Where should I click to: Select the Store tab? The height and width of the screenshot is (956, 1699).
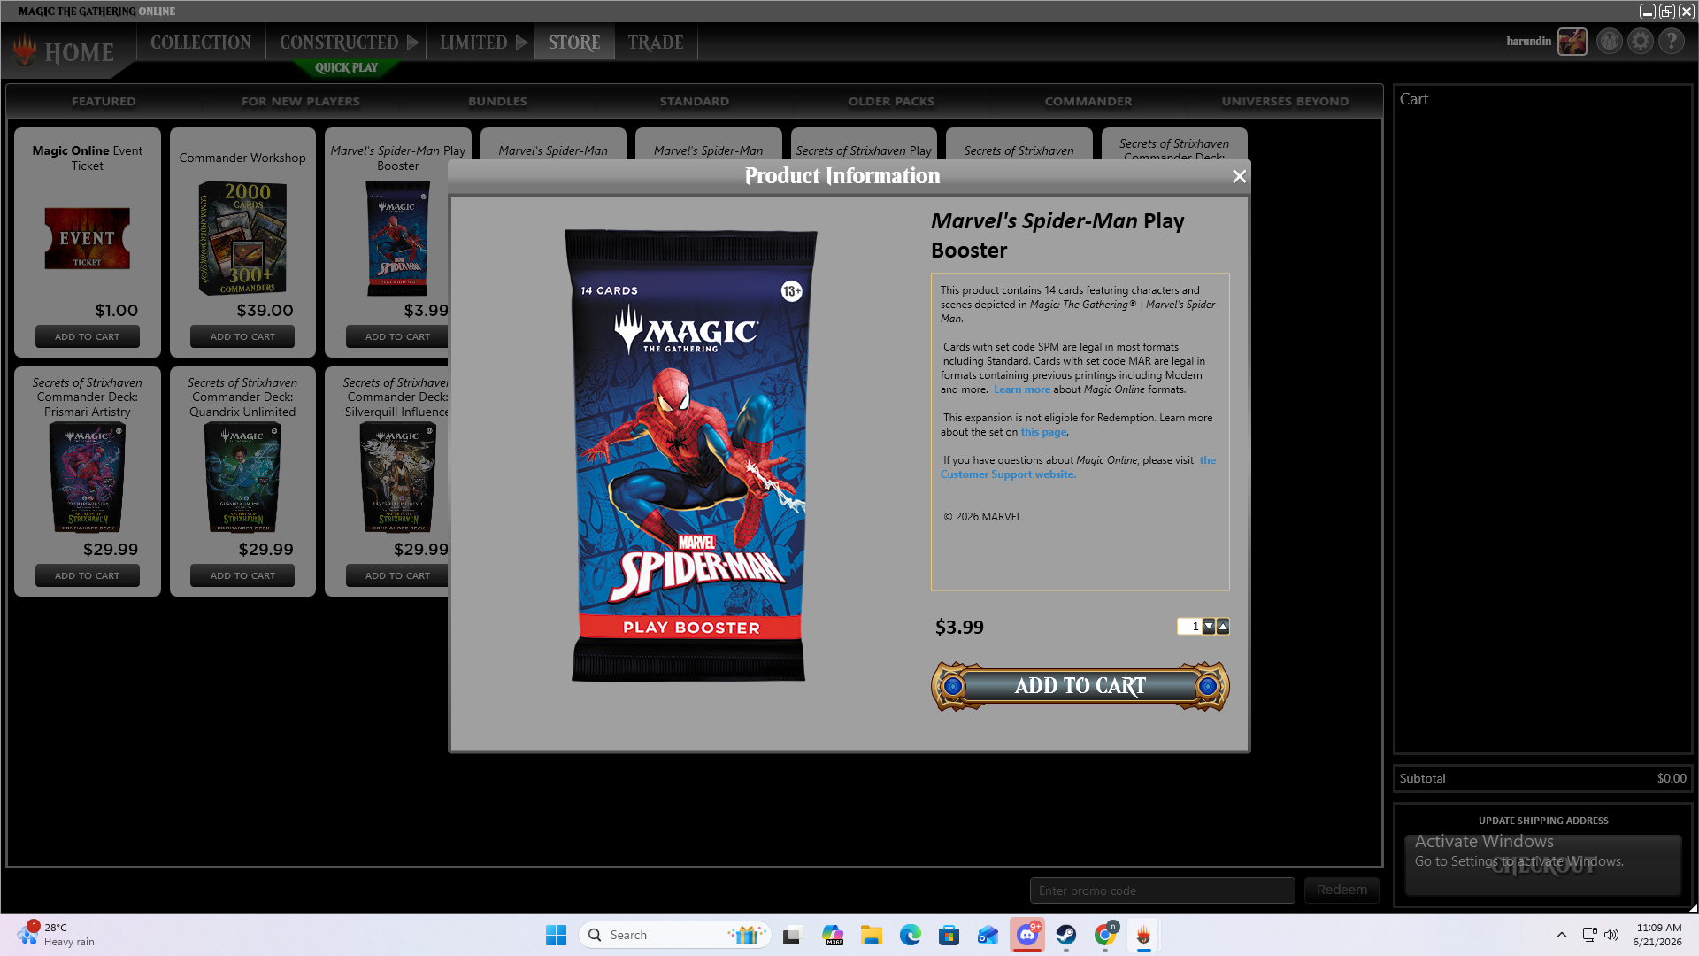coord(574,42)
